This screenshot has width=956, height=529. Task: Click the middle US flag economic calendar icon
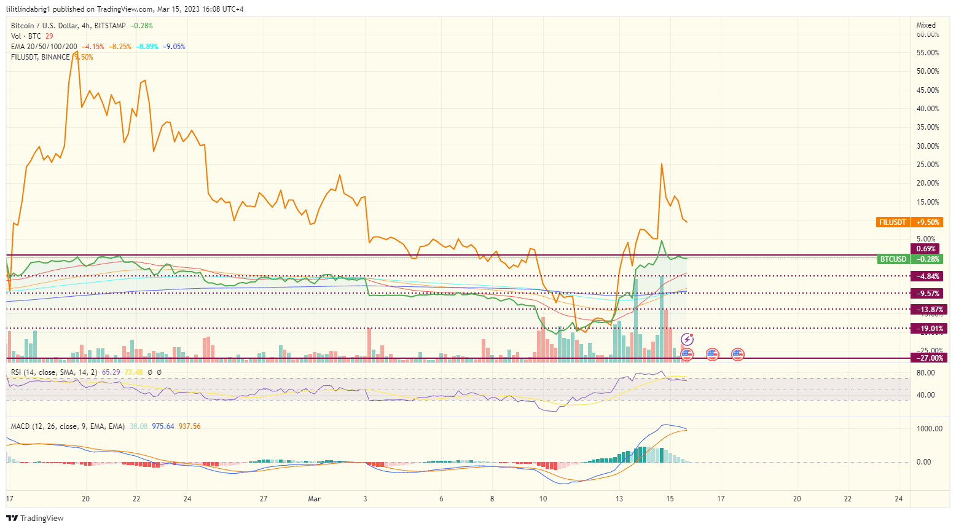(711, 353)
